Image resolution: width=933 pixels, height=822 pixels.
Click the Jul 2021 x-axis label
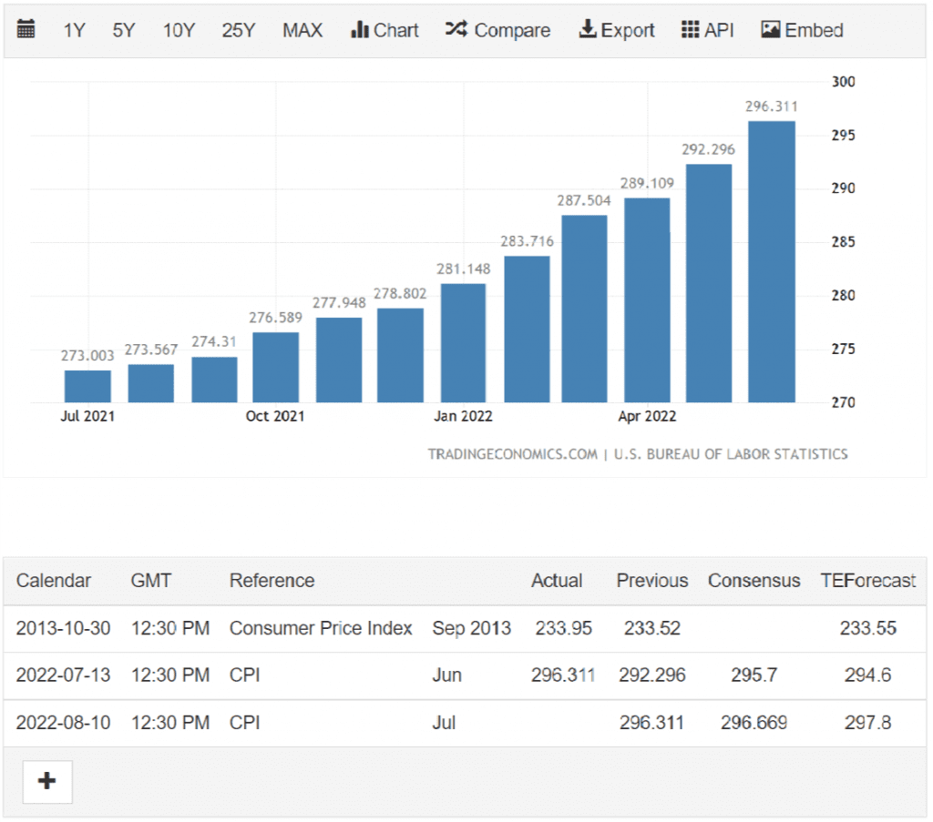tap(87, 416)
